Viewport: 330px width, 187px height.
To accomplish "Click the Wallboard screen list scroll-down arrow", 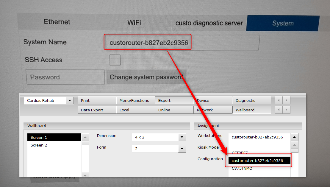I will [85, 175].
